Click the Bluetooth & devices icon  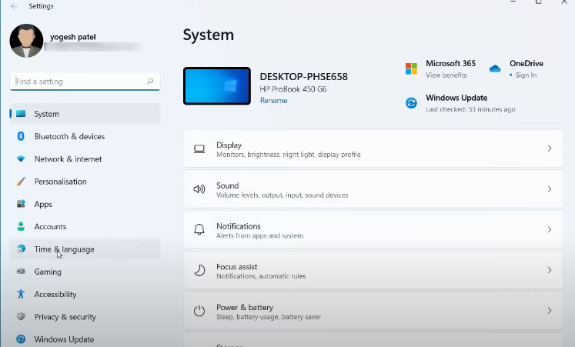tap(21, 136)
